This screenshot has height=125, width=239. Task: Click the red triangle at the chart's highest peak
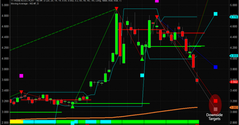(116, 8)
